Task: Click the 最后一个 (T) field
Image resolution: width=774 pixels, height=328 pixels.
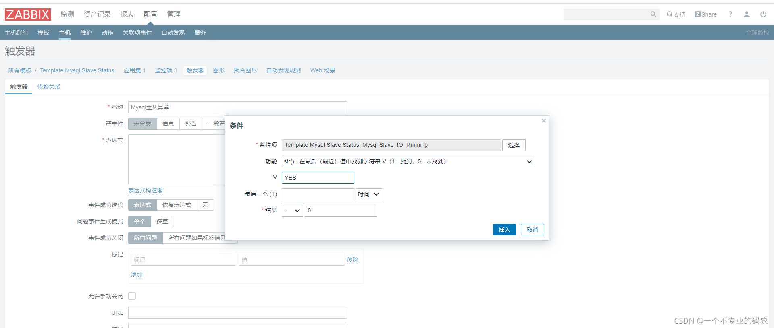Action: (318, 194)
